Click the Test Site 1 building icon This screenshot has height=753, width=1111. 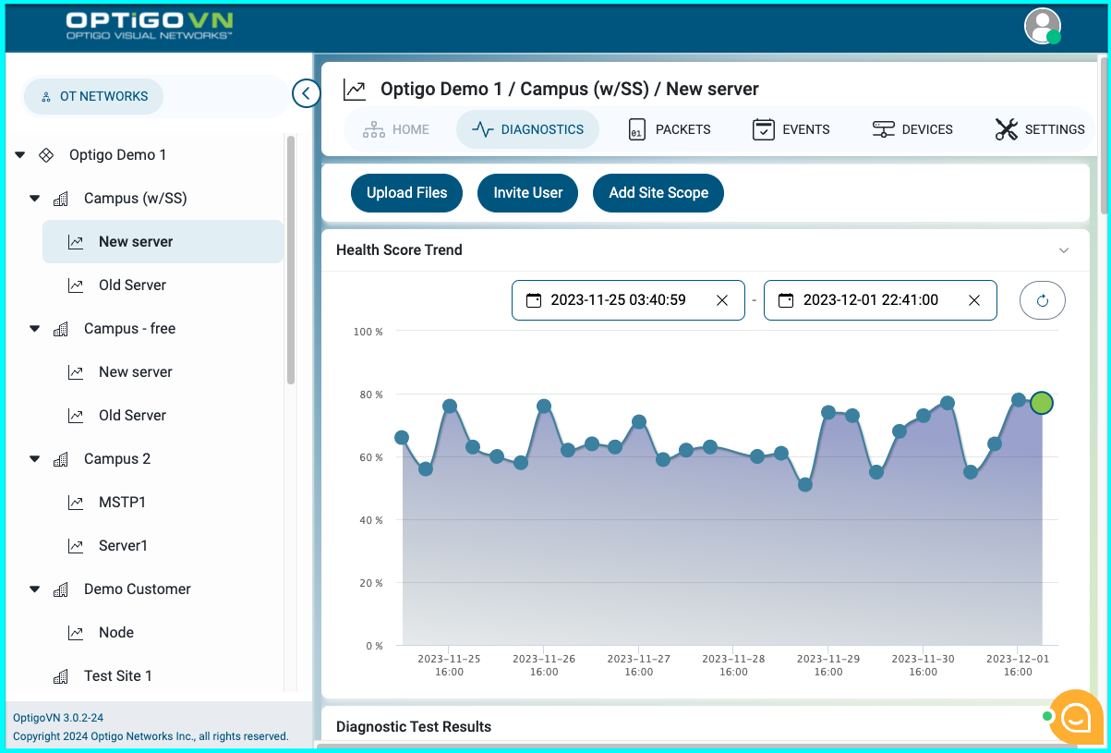60,676
